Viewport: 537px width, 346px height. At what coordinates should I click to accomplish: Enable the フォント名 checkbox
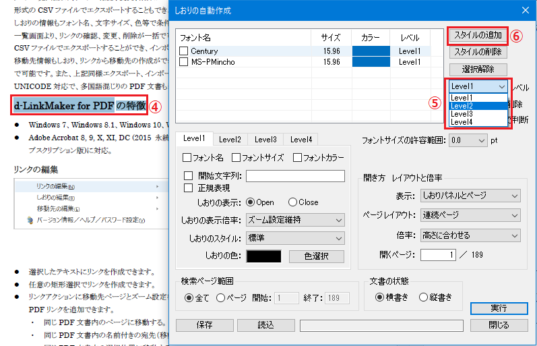[187, 158]
